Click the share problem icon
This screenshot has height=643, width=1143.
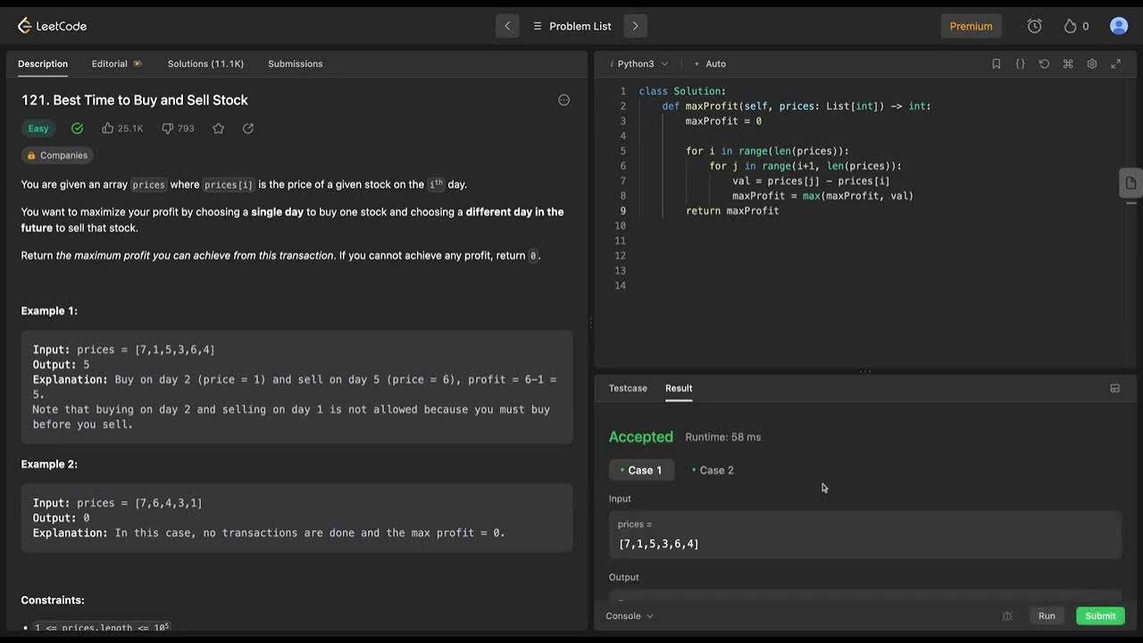pyautogui.click(x=248, y=129)
